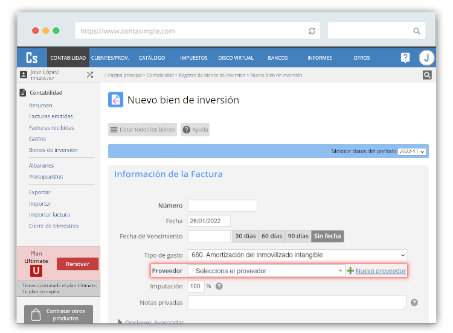Click the help icon next to Notas privadas
The image size is (453, 333).
[414, 302]
